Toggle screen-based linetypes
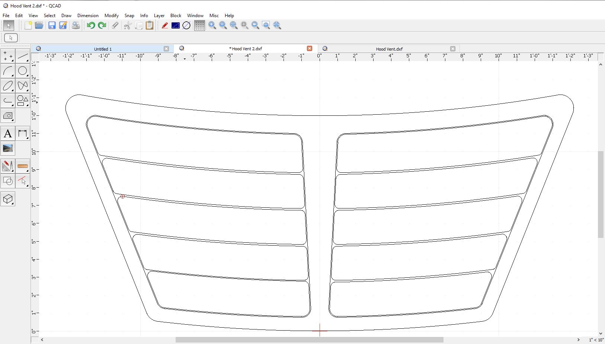The height and width of the screenshot is (344, 605). (x=186, y=25)
